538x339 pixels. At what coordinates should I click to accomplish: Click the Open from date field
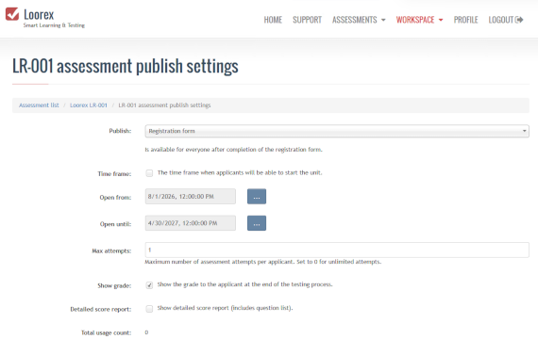pyautogui.click(x=191, y=197)
